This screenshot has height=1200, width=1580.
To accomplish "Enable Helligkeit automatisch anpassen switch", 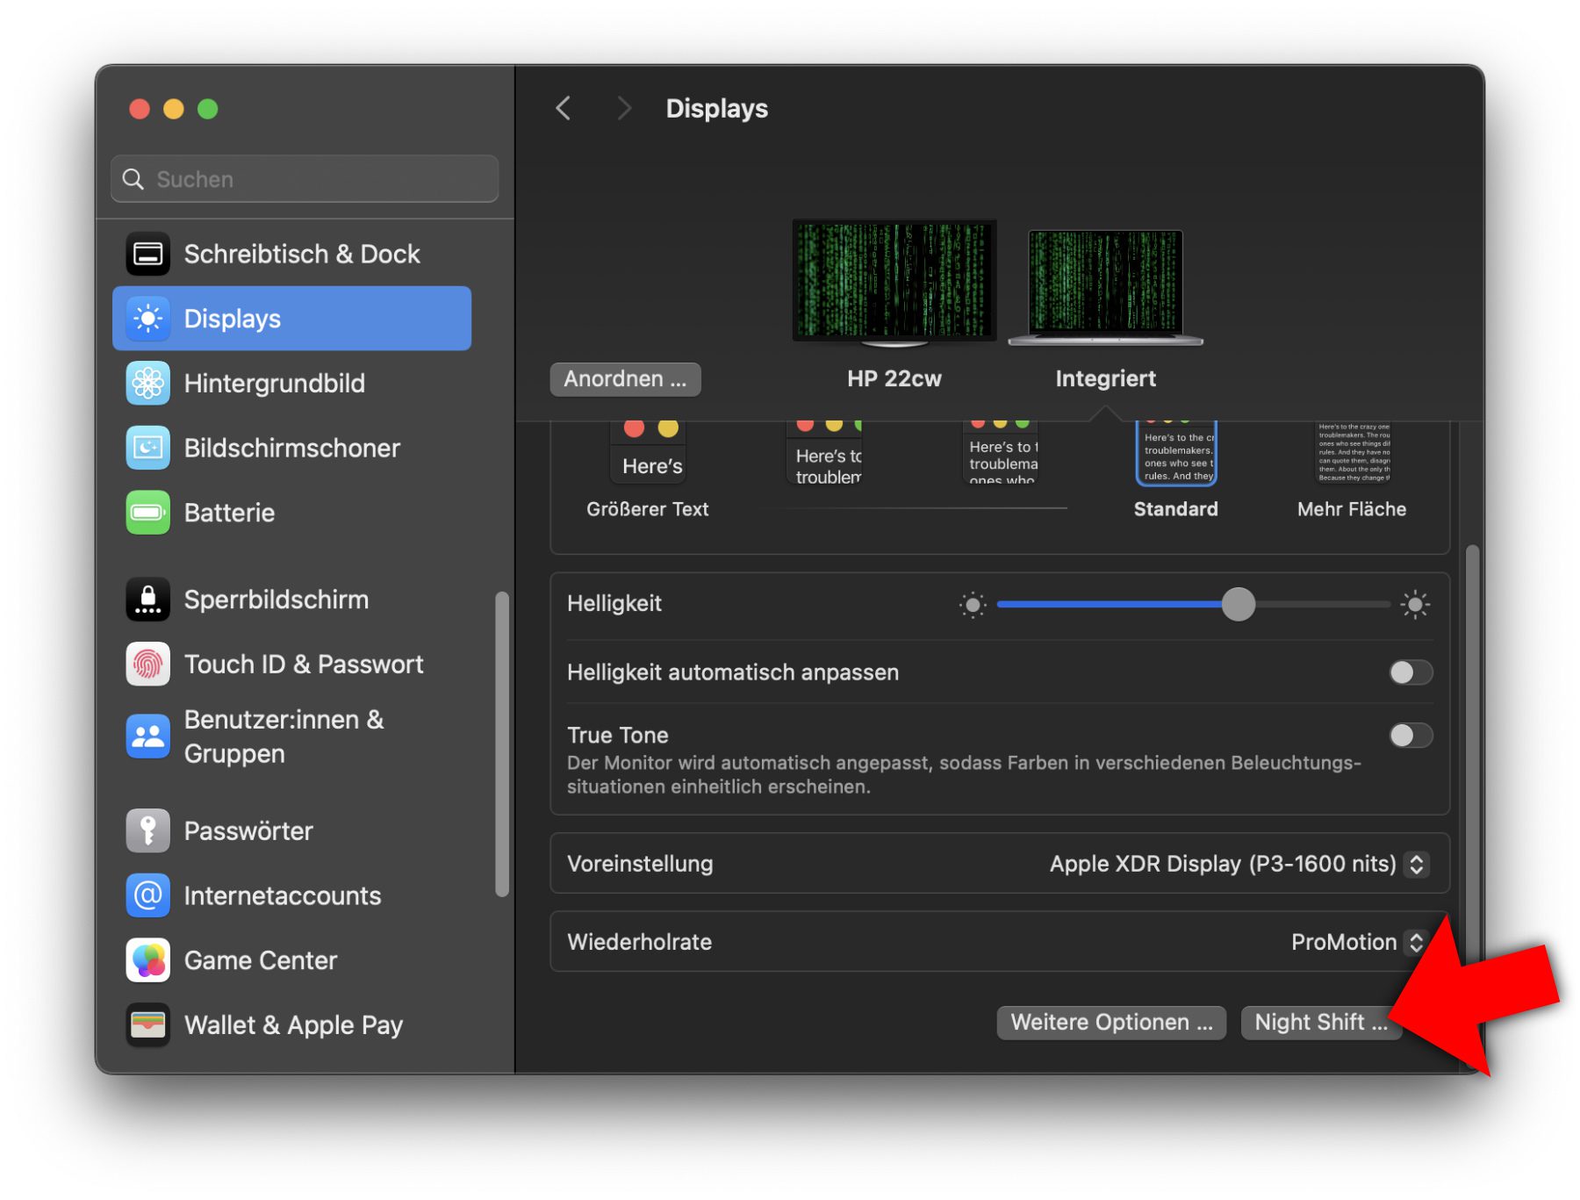I will 1410,672.
